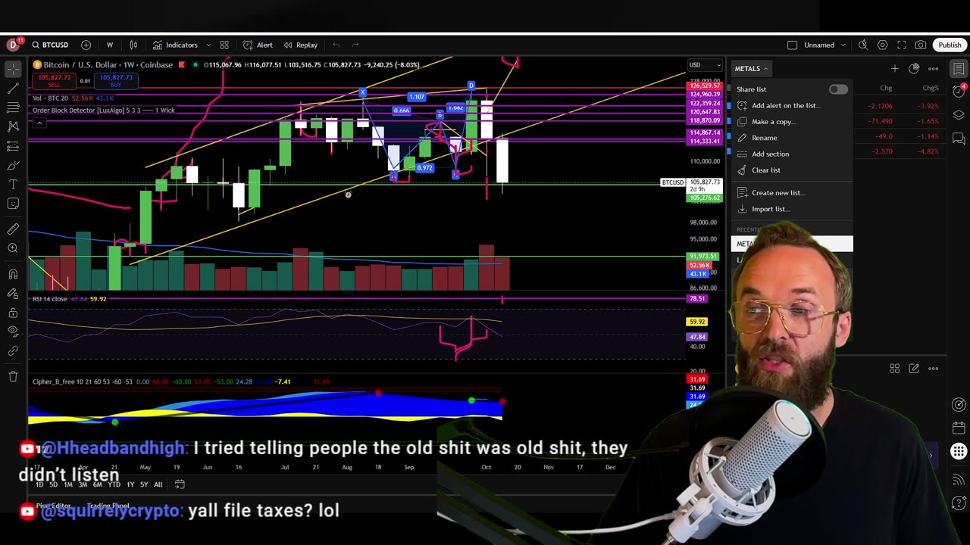Choose Import list

click(791, 209)
